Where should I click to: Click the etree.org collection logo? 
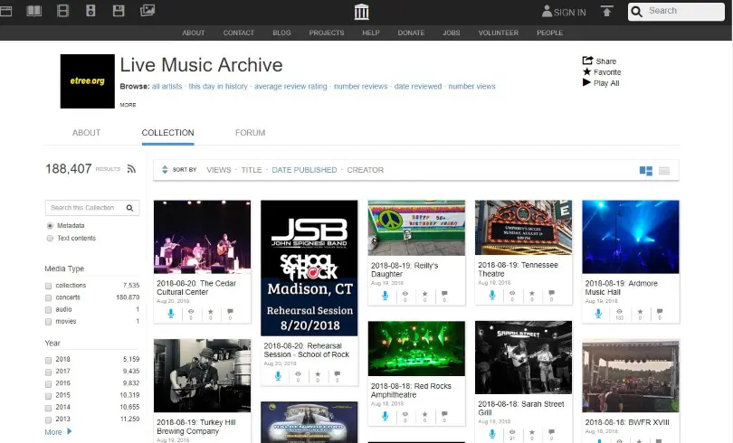click(x=88, y=81)
